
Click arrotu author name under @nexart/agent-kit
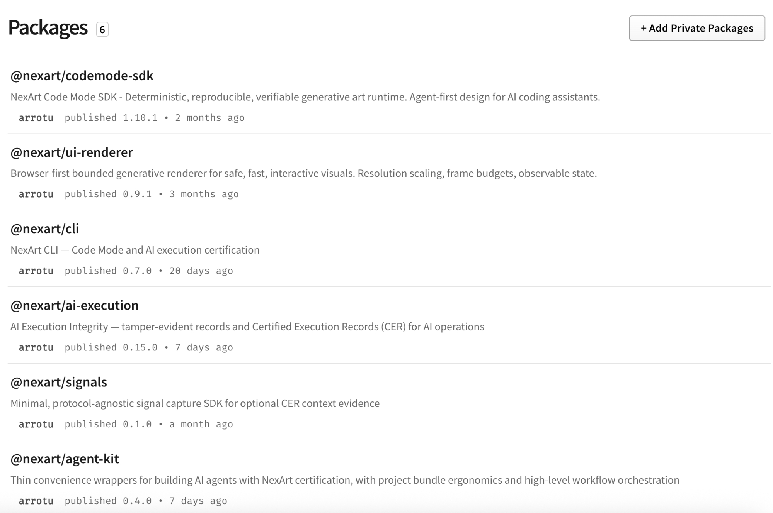click(36, 501)
